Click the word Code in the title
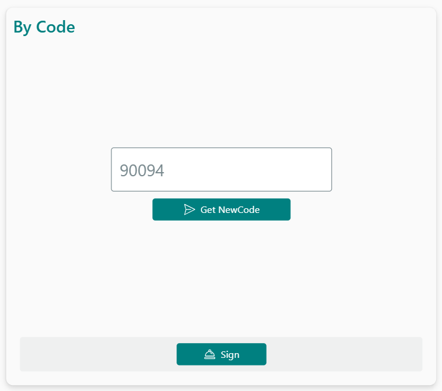Screen dimensions: 442x391 [x=55, y=27]
